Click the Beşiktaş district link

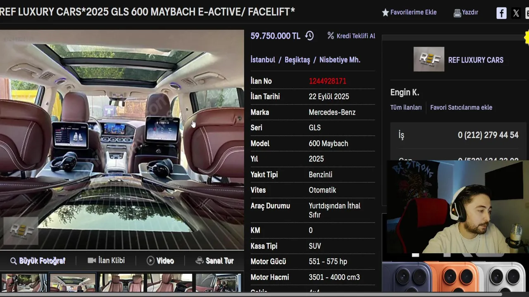(297, 60)
